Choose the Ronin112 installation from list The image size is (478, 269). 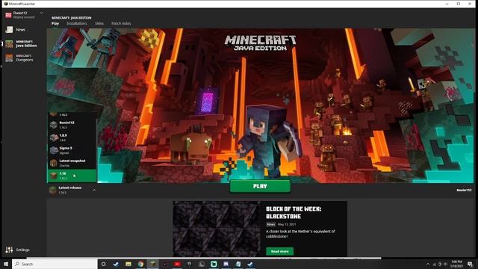tap(72, 125)
